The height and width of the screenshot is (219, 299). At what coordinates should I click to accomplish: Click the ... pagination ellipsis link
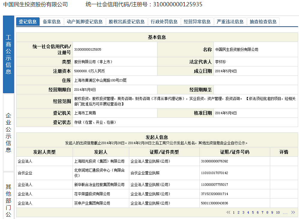285,212
